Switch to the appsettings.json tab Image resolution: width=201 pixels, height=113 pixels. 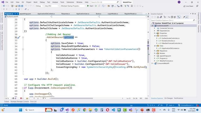pos(25,14)
